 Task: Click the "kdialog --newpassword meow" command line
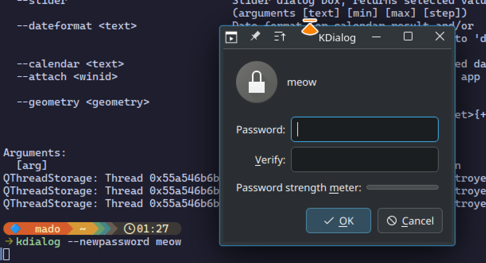pyautogui.click(x=98, y=242)
